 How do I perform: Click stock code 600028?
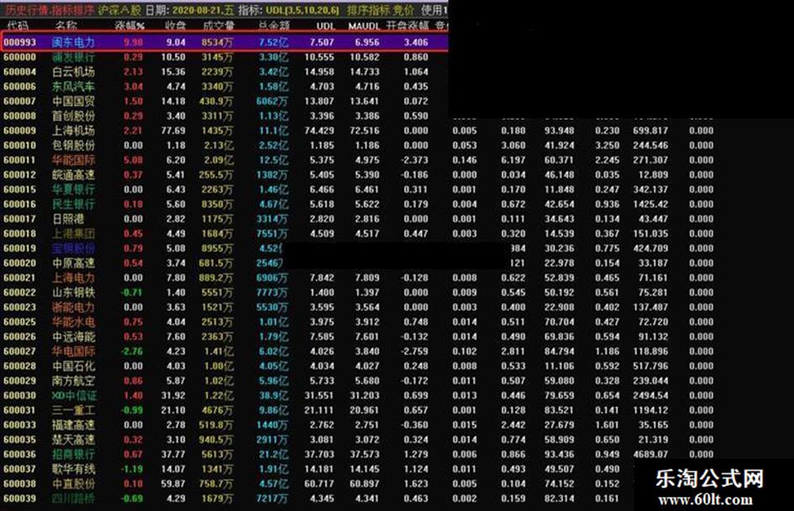(x=19, y=366)
